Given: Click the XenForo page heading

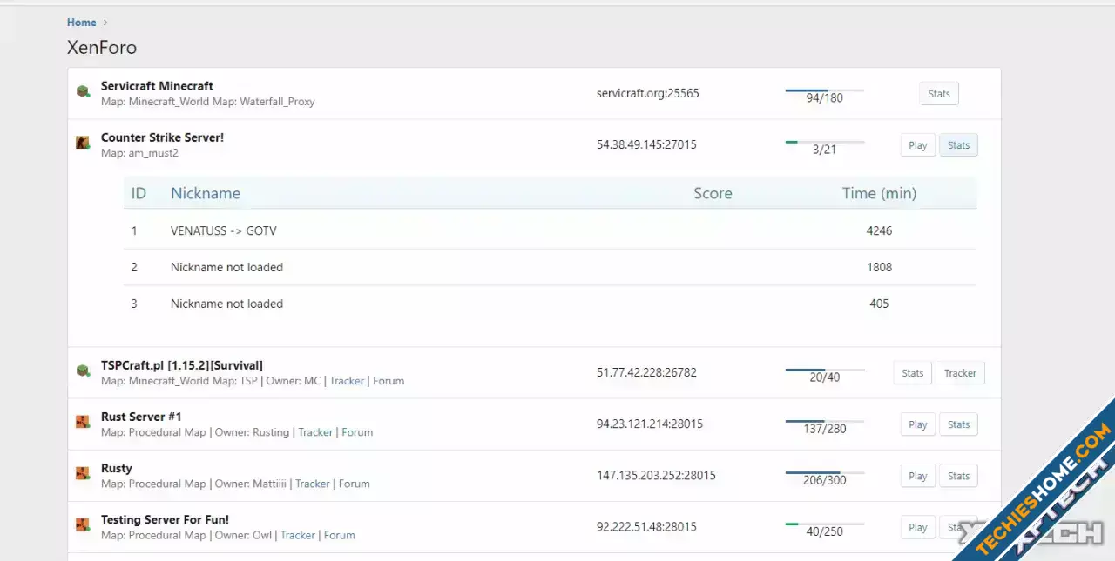Looking at the screenshot, I should (102, 48).
